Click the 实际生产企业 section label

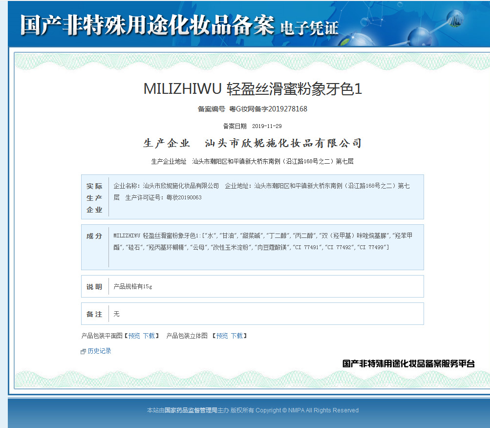tap(94, 197)
